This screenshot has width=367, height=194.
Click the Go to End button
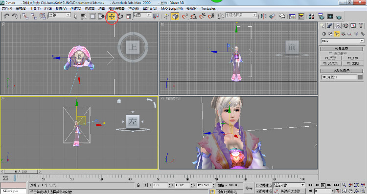pos(336,185)
